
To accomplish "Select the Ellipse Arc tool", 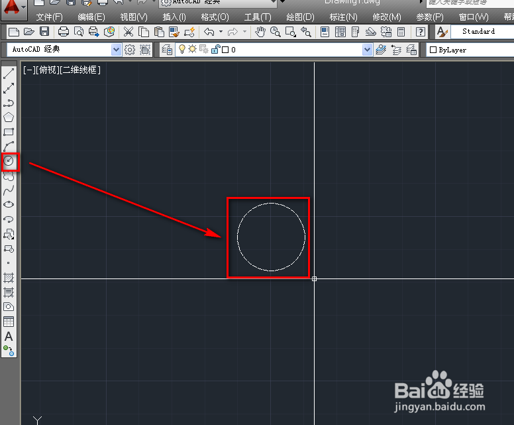I will pyautogui.click(x=9, y=219).
